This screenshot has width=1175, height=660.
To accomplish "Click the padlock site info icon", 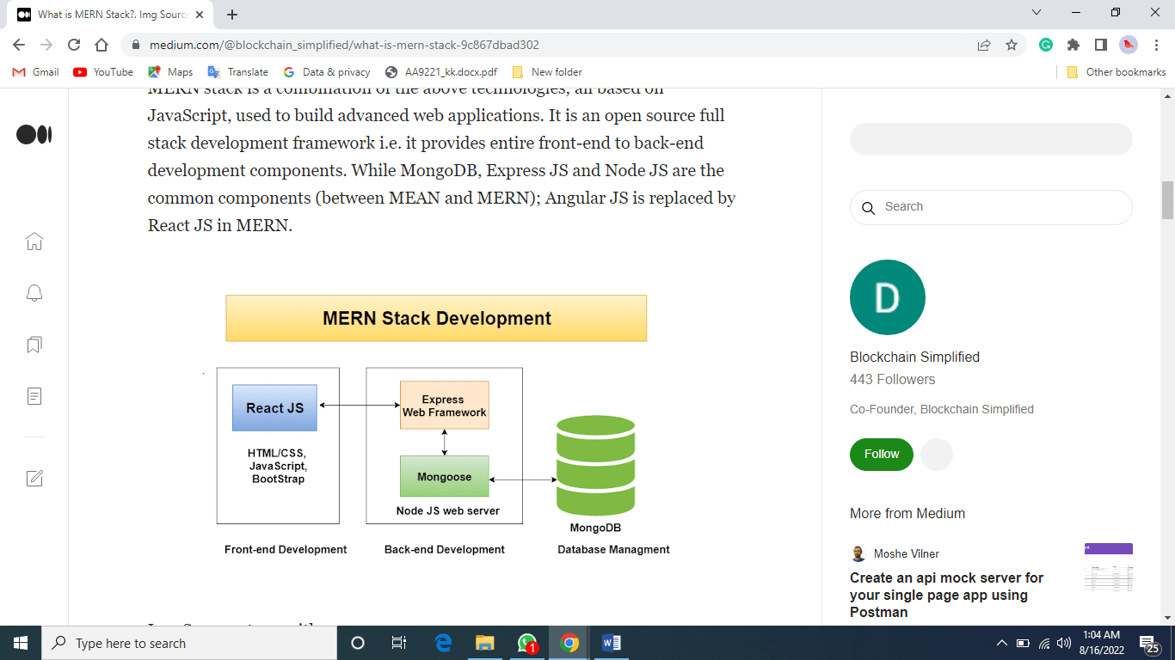I will [135, 45].
